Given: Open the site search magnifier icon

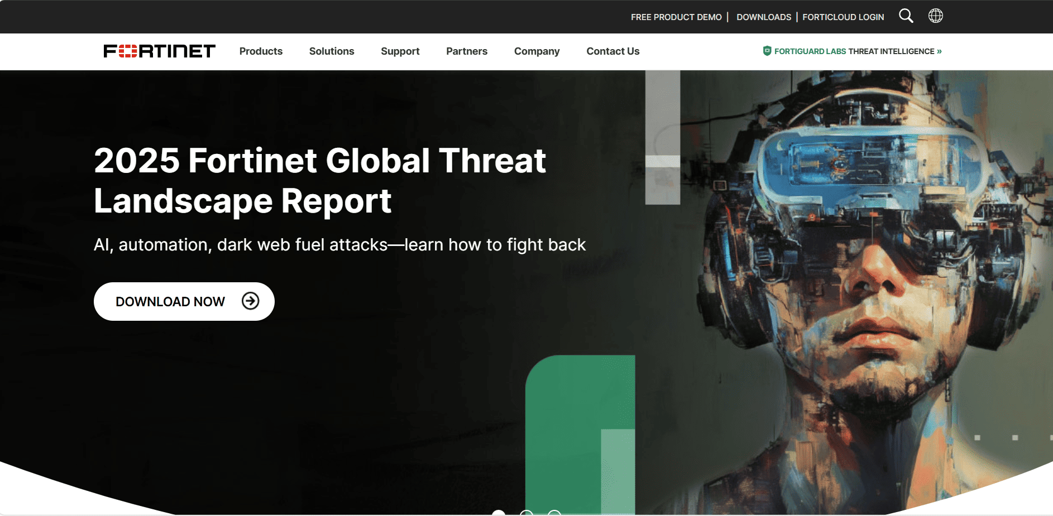Looking at the screenshot, I should 906,16.
